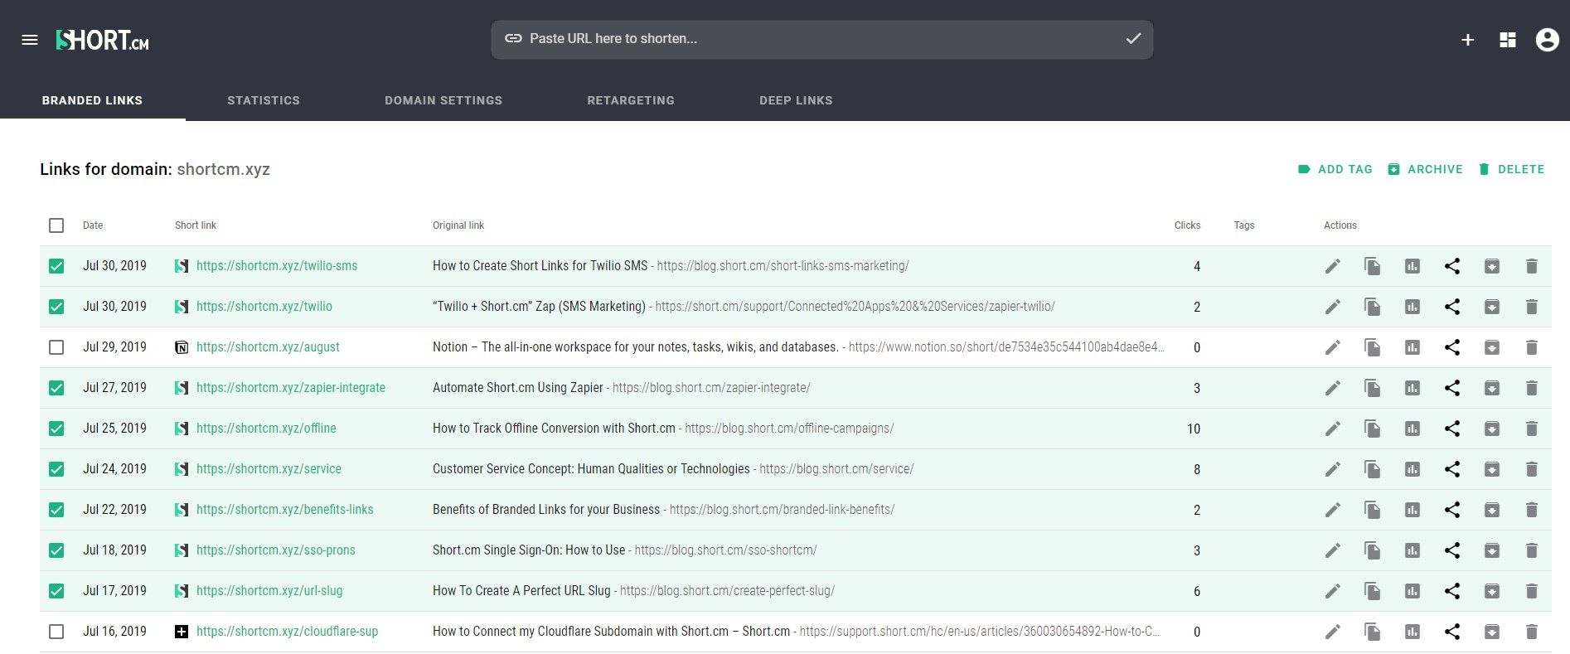
Task: Copy the twilio-sms short link
Action: (x=1372, y=266)
